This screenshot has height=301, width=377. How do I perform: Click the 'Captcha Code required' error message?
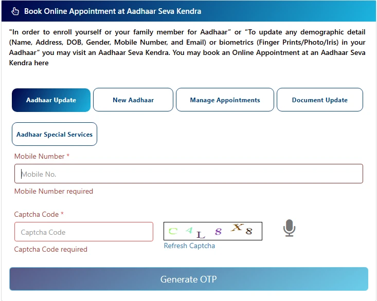[51, 249]
